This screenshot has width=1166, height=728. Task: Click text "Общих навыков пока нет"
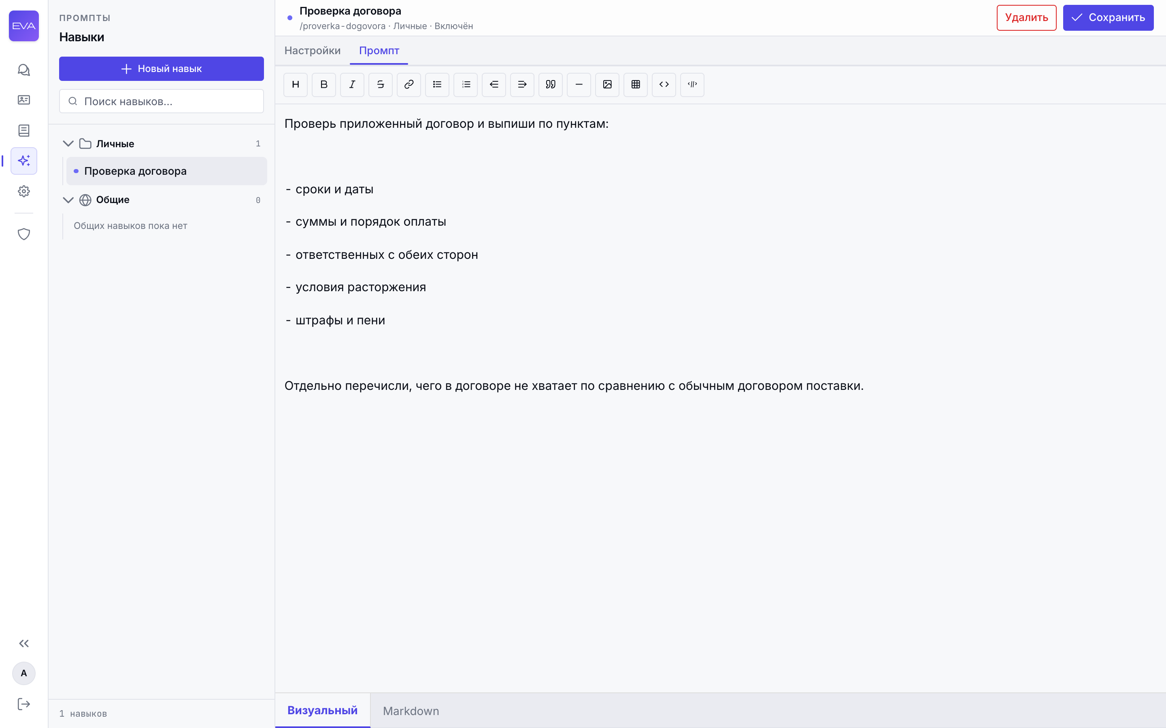tap(130, 226)
